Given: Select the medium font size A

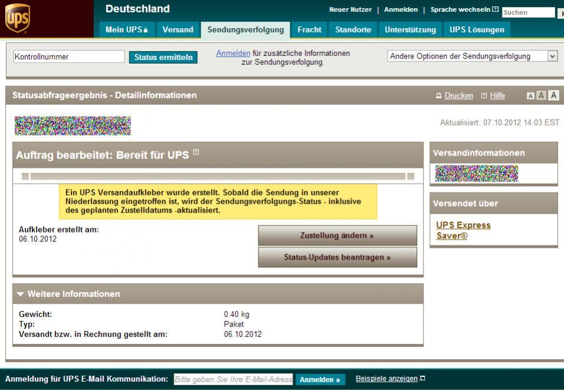Looking at the screenshot, I should pos(541,95).
